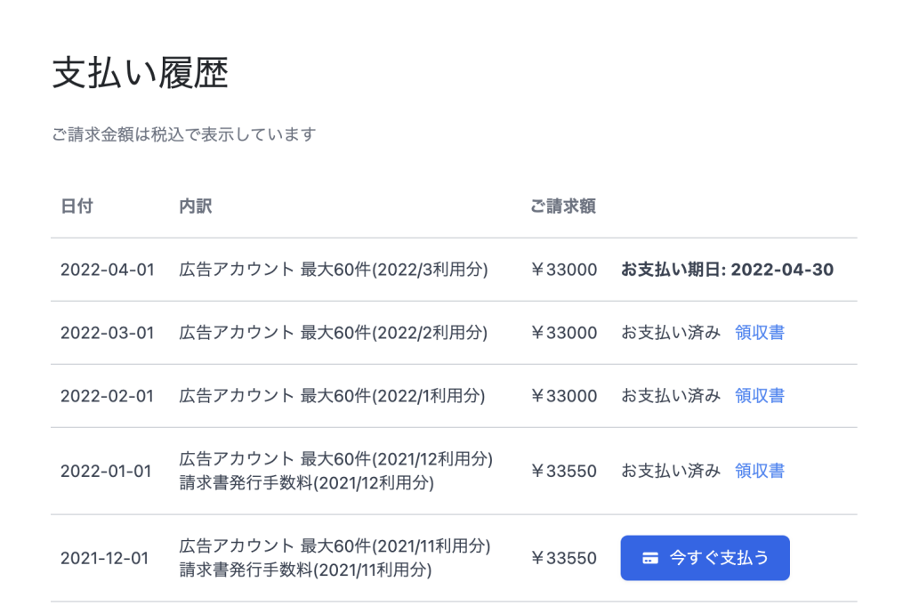
Task: Click ¥33550 amount in the 2021-12-01 row
Action: coord(563,558)
